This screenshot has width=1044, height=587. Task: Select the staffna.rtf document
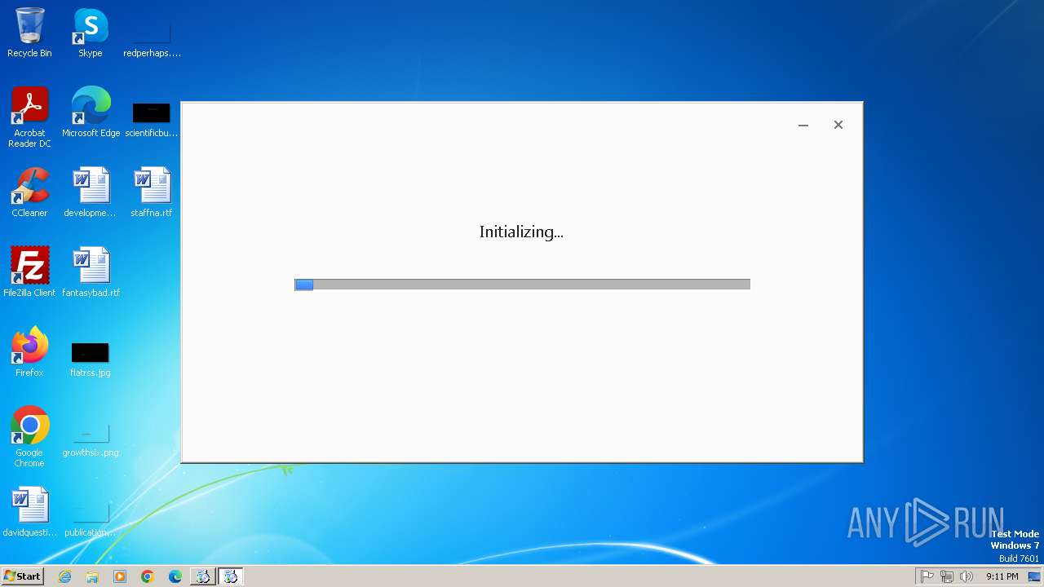[152, 192]
